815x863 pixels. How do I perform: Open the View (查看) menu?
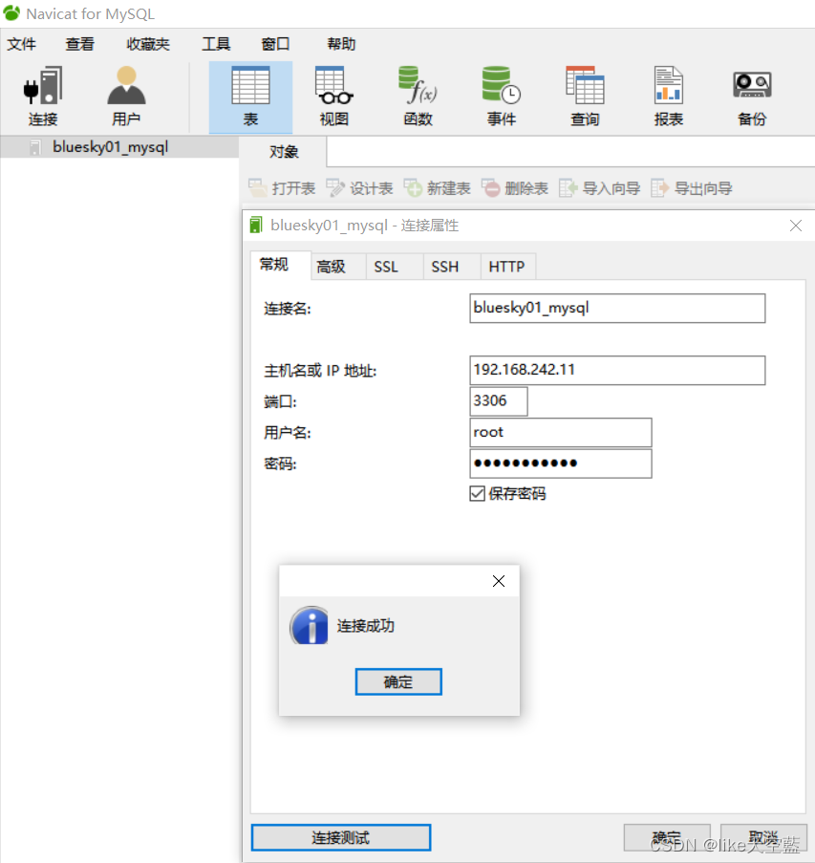click(80, 44)
